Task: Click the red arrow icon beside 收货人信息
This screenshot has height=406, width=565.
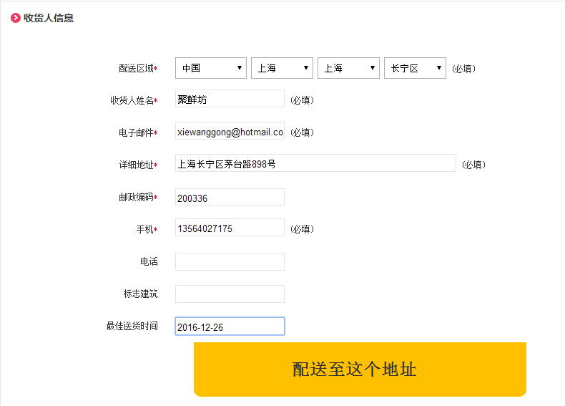Action: click(16, 18)
